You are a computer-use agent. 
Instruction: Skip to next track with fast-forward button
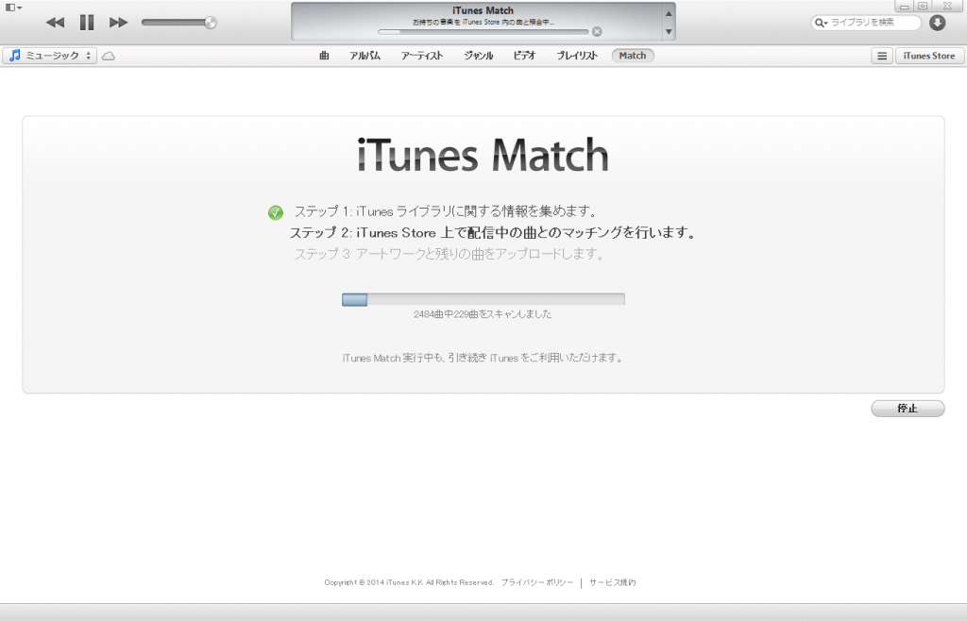tap(118, 23)
